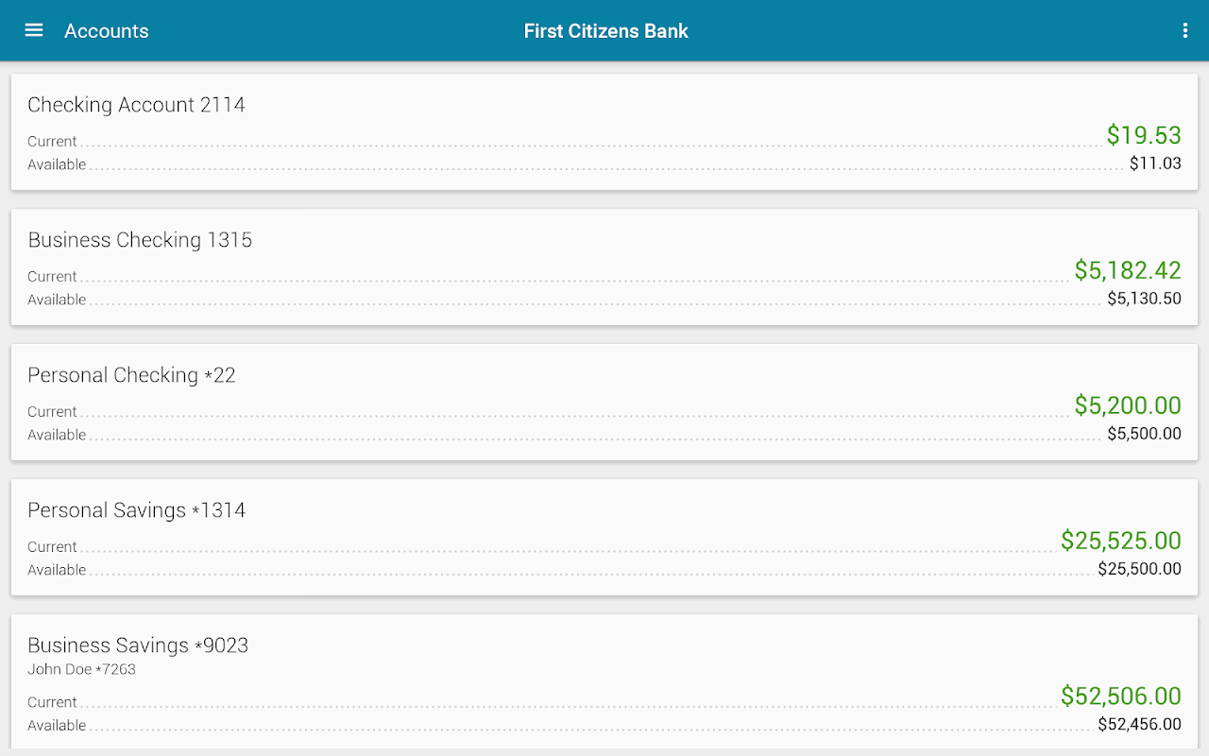Click the $25,525.00 current balance
The height and width of the screenshot is (756, 1209).
[x=1120, y=541]
